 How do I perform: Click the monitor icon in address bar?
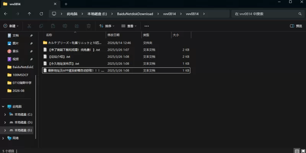(x=54, y=14)
